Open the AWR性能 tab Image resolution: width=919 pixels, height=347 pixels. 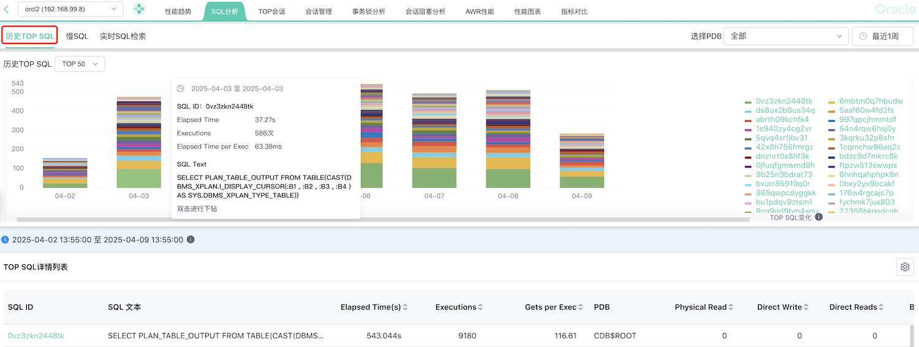click(x=479, y=12)
